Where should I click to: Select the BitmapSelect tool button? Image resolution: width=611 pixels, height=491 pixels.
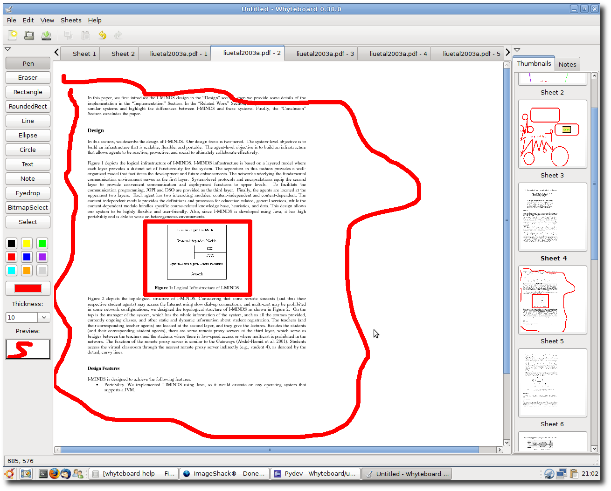(x=28, y=208)
